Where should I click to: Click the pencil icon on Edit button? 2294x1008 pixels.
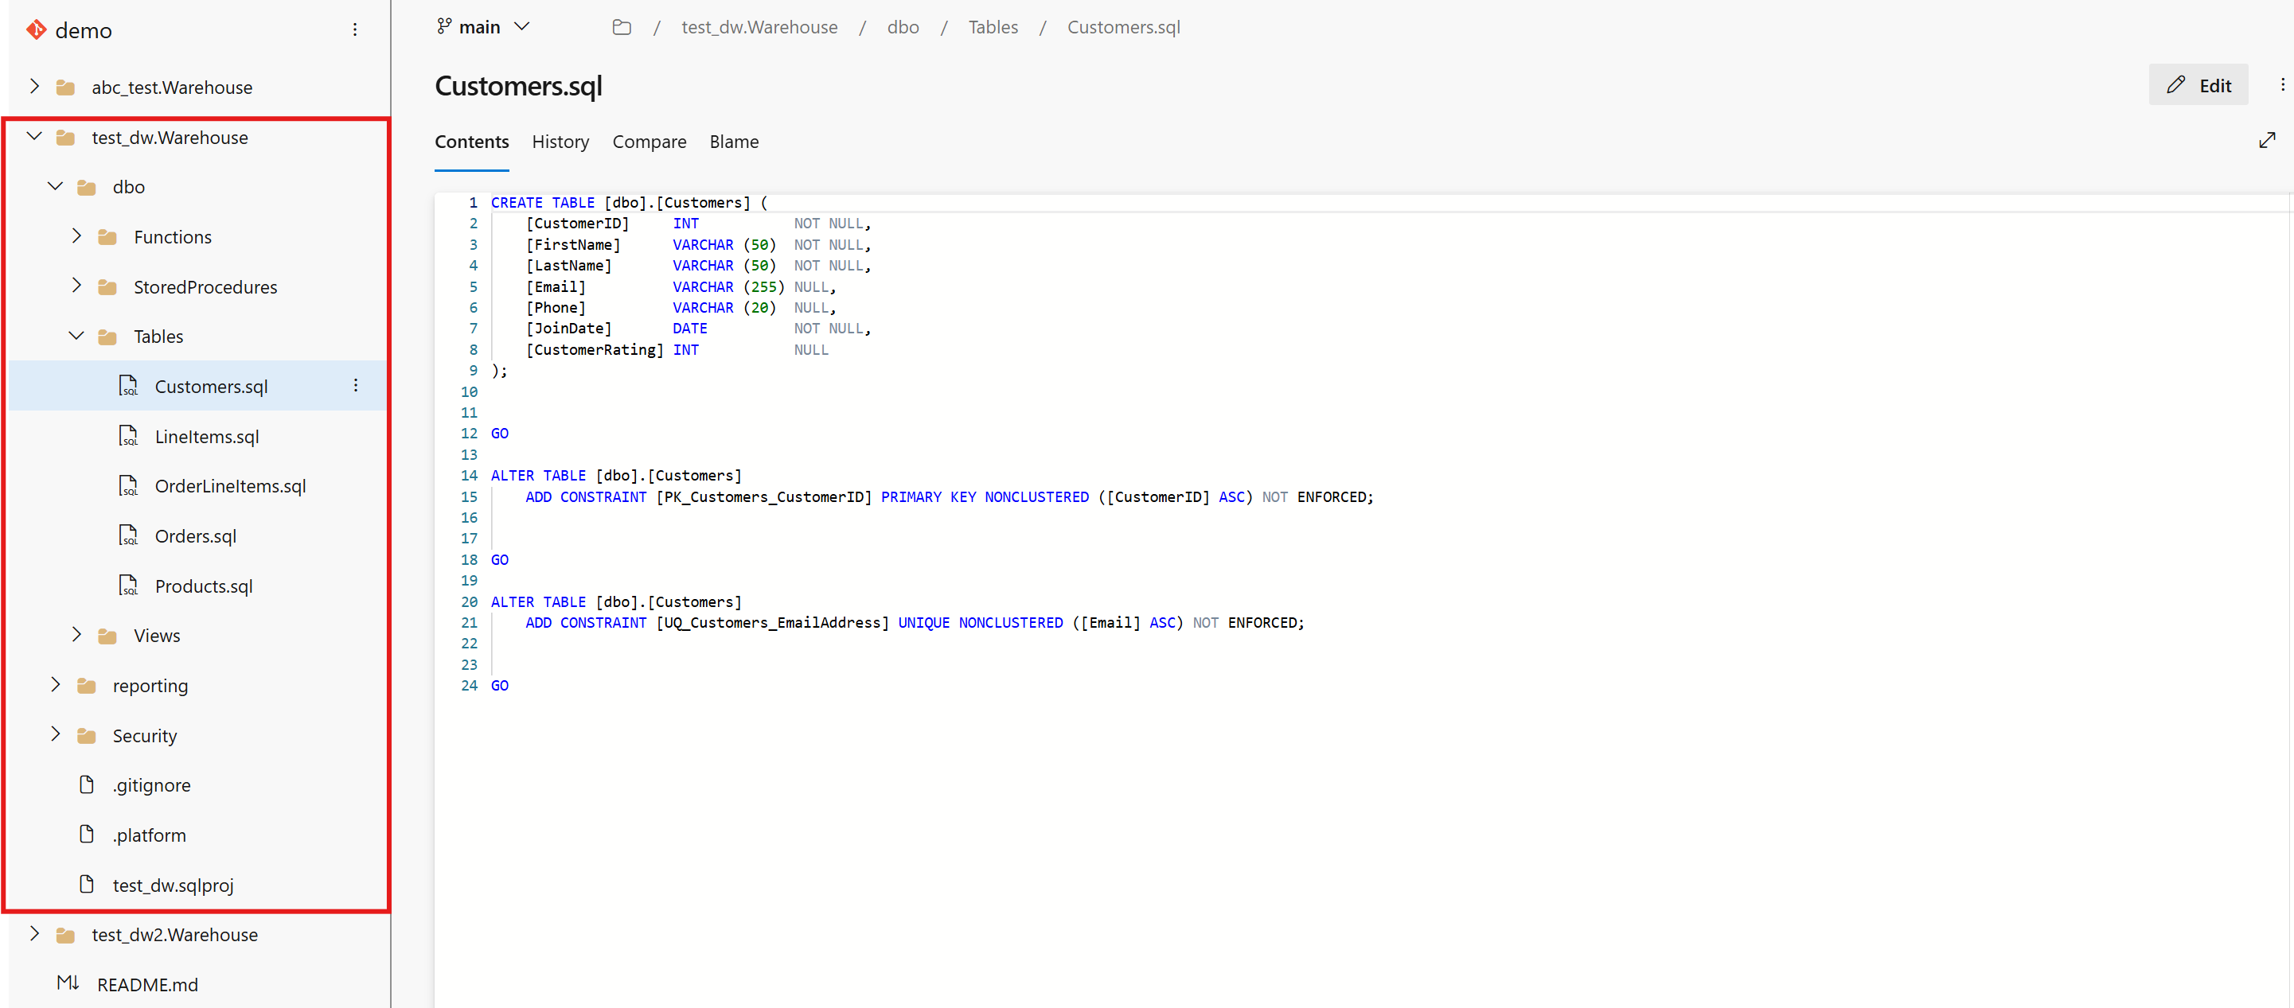pos(2175,85)
